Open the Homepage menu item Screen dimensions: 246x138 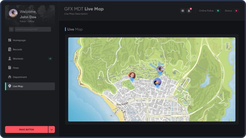click(x=30, y=40)
